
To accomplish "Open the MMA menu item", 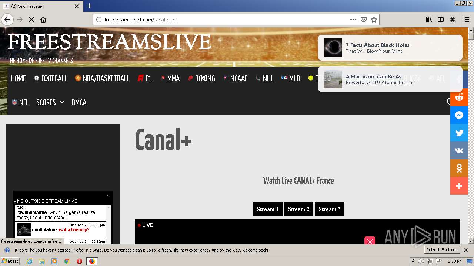I will tap(170, 78).
